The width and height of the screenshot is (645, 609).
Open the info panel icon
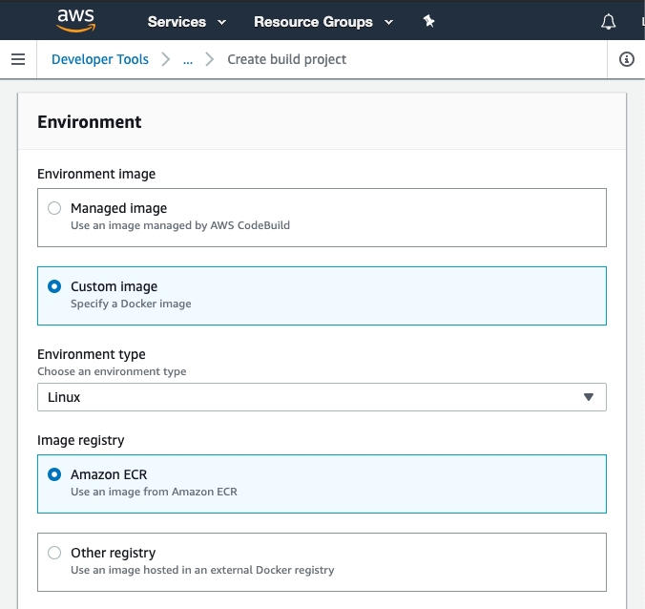click(x=627, y=59)
